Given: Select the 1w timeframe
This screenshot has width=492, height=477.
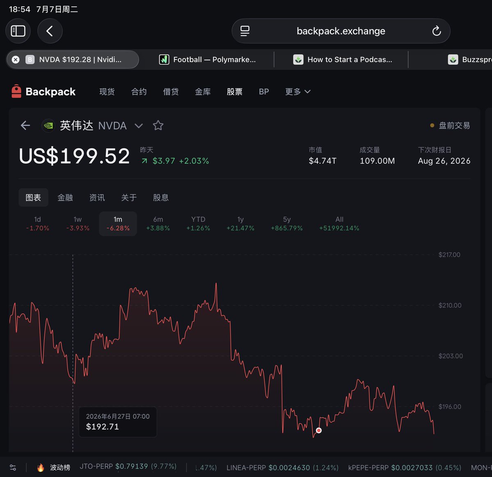Looking at the screenshot, I should click(78, 224).
